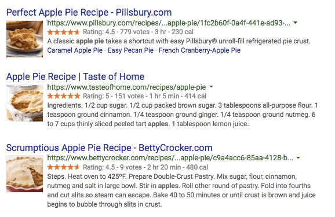
Task: Click the star rating icons for BettyCrocker result
Action: tap(63, 167)
